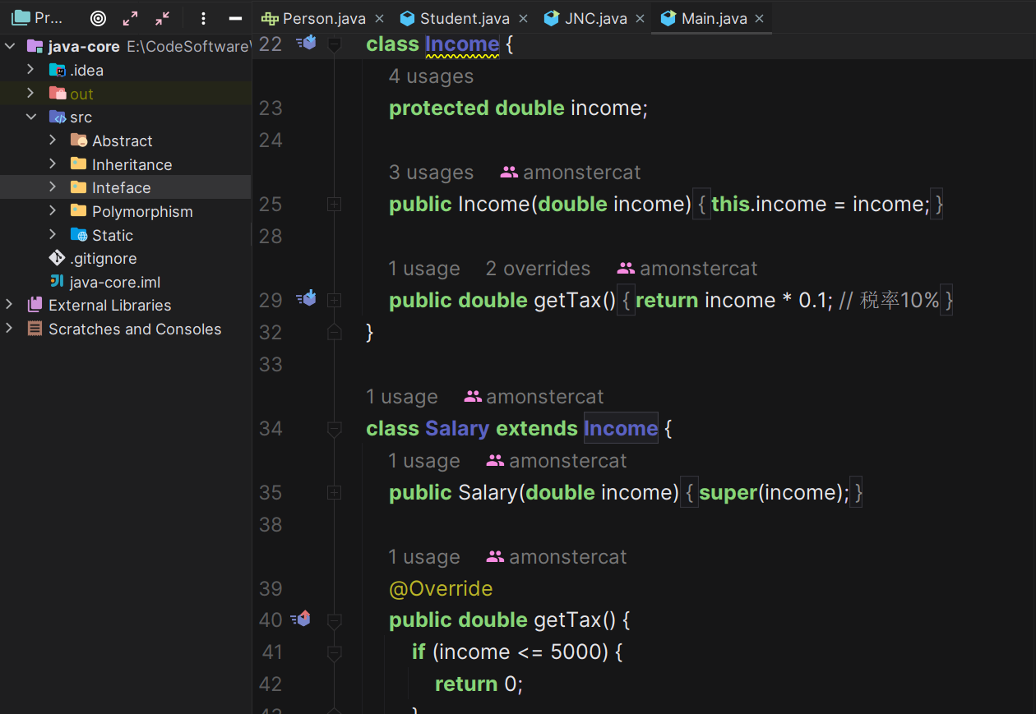The image size is (1036, 714).
Task: Switch to the Student.java tab
Action: (464, 18)
